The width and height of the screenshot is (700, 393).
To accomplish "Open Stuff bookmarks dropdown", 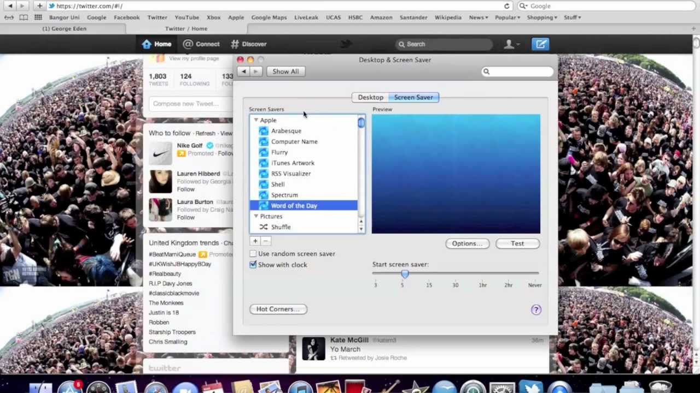I will 573,17.
